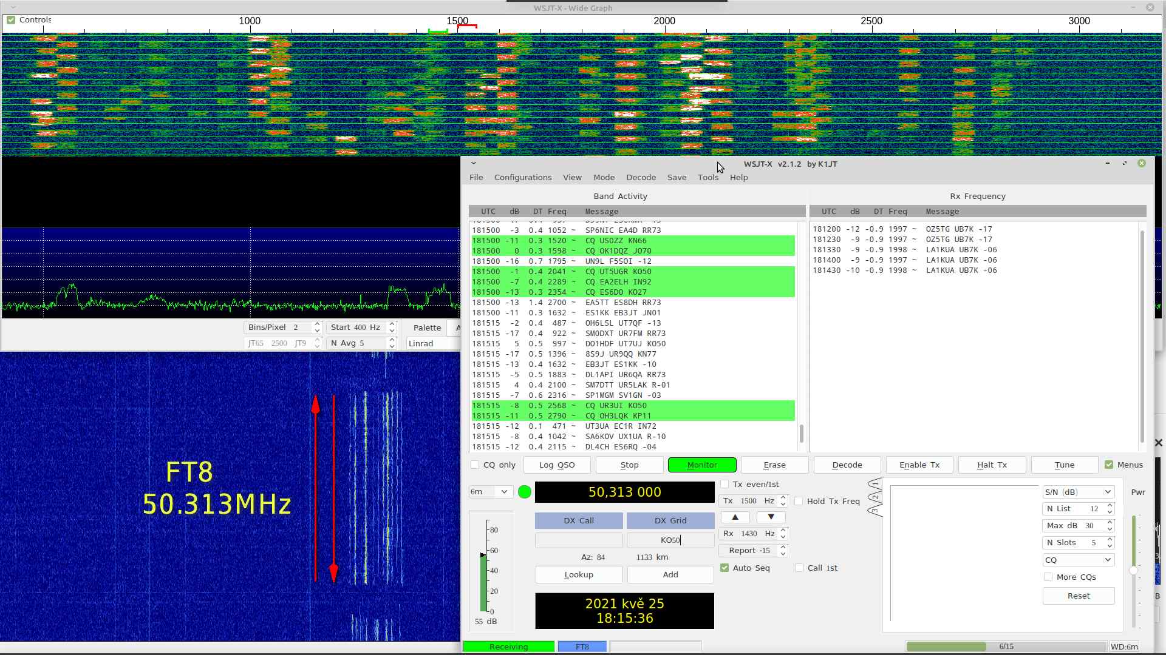Viewport: 1166px width, 655px height.
Task: Open the Decode menu
Action: point(641,177)
